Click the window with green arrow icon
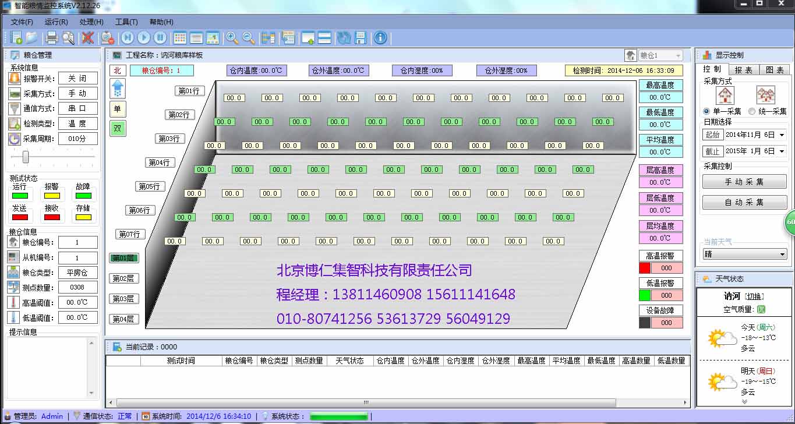The height and width of the screenshot is (424, 795). click(x=308, y=38)
